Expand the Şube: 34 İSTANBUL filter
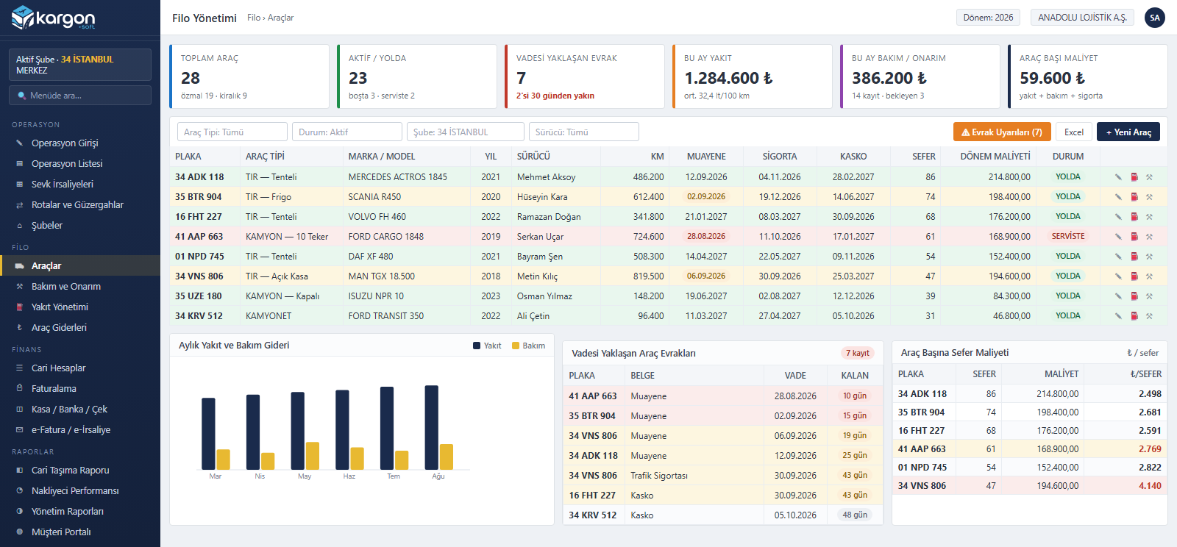Viewport: 1177px width, 547px height. [466, 132]
